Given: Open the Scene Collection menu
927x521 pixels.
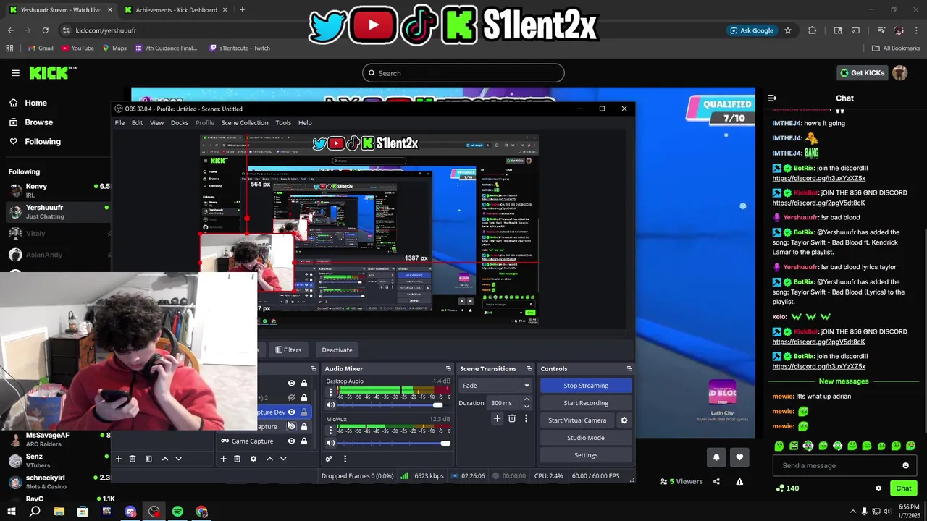Looking at the screenshot, I should pyautogui.click(x=245, y=123).
